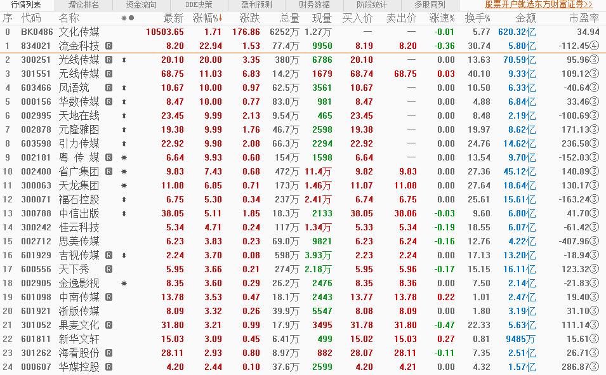
Task: Sort by the 涨速% column header
Action: [x=442, y=18]
